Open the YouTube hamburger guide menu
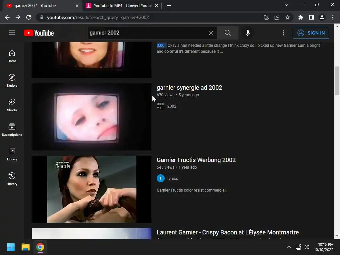Viewport: 340px width, 255px height. [x=12, y=33]
